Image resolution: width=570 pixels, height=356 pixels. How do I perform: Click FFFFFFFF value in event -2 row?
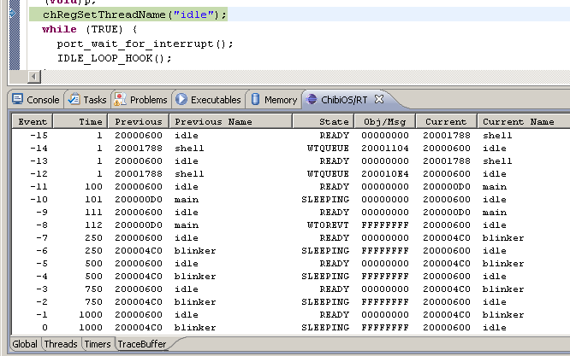point(385,301)
